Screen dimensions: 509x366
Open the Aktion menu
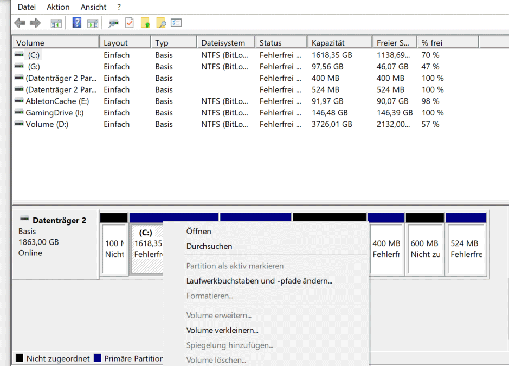(x=57, y=7)
